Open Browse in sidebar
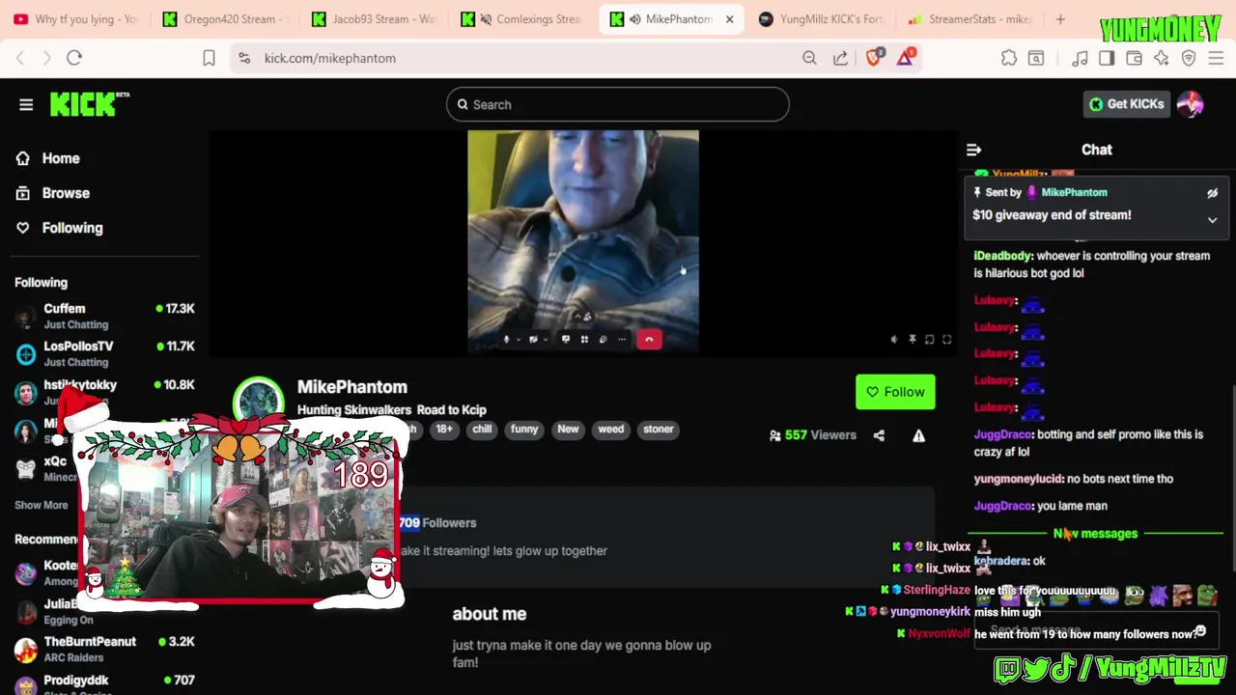This screenshot has height=695, width=1236. pos(66,193)
